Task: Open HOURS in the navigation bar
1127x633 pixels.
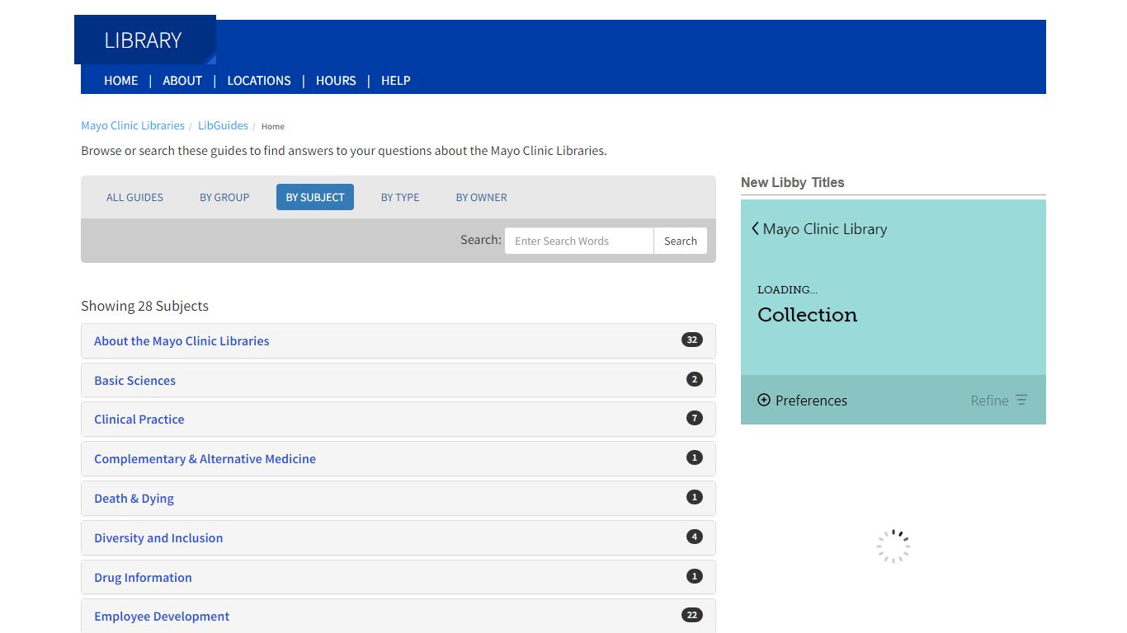Action: coord(336,81)
